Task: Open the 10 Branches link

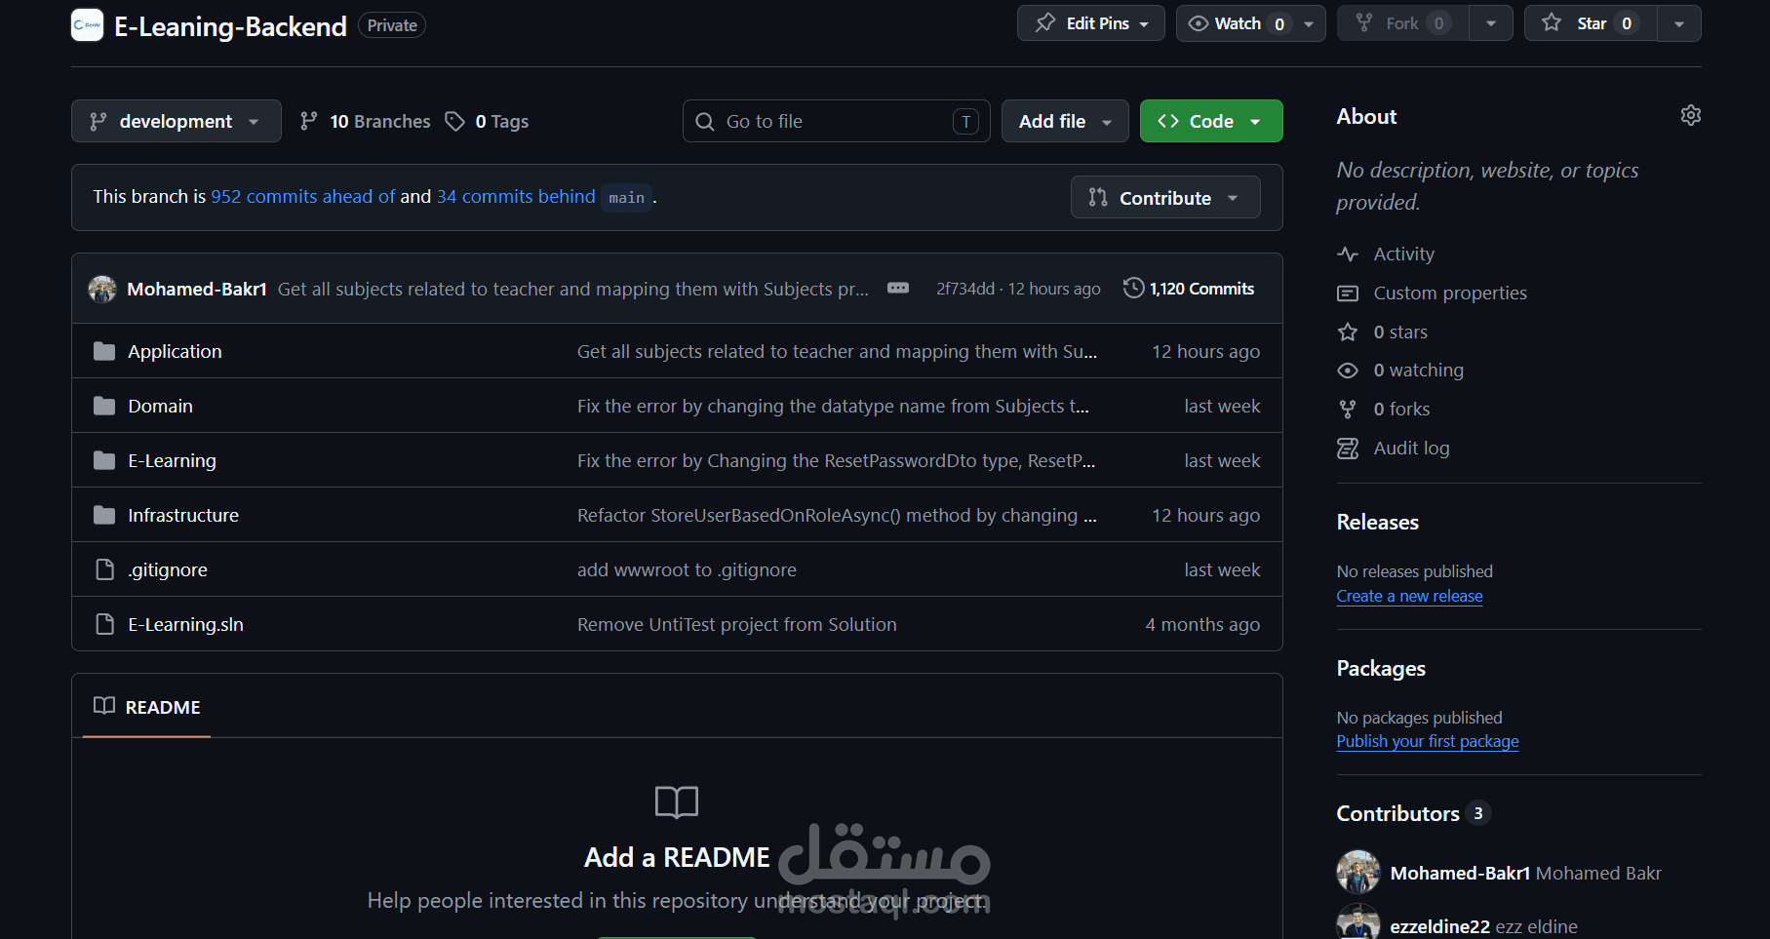Action: (365, 121)
